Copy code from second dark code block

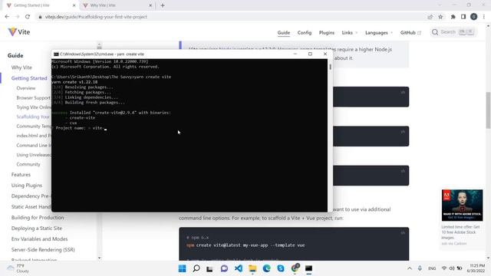[403, 132]
